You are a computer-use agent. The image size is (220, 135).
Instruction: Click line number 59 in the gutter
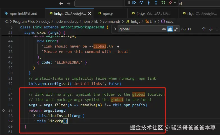pyautogui.click(x=10, y=121)
